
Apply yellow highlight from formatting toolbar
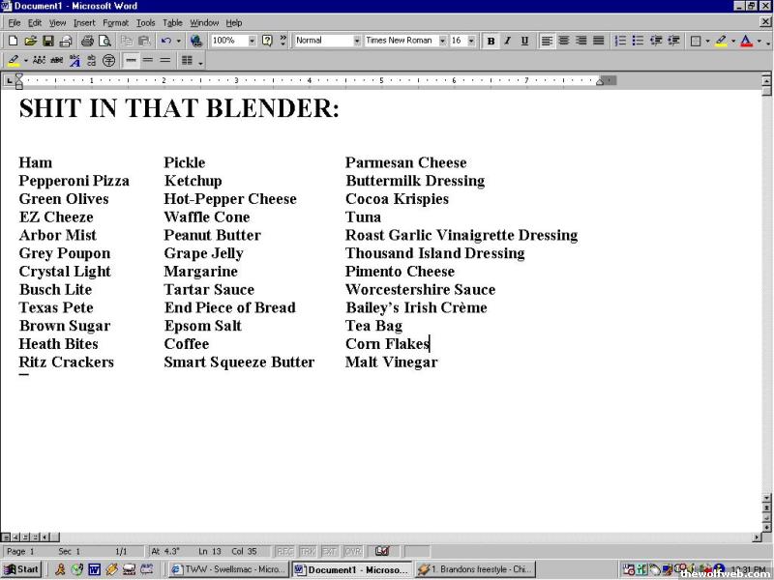721,41
